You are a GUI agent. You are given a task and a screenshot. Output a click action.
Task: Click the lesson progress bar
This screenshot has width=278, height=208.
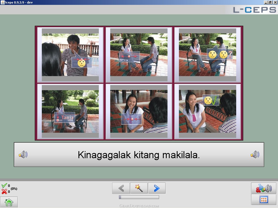139,197
